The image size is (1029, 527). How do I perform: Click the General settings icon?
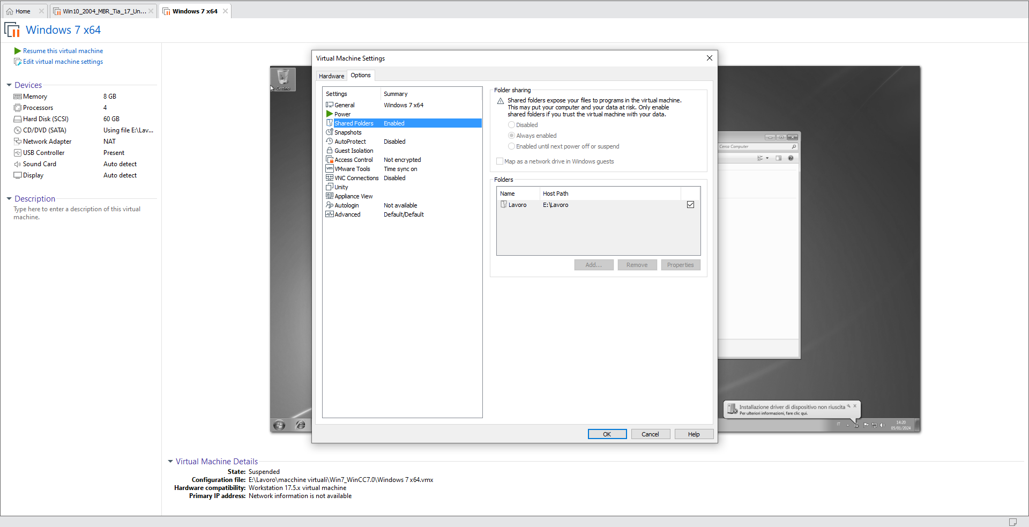330,105
